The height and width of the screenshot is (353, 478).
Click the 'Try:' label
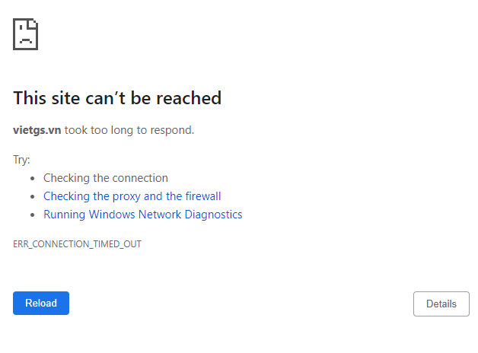click(21, 160)
